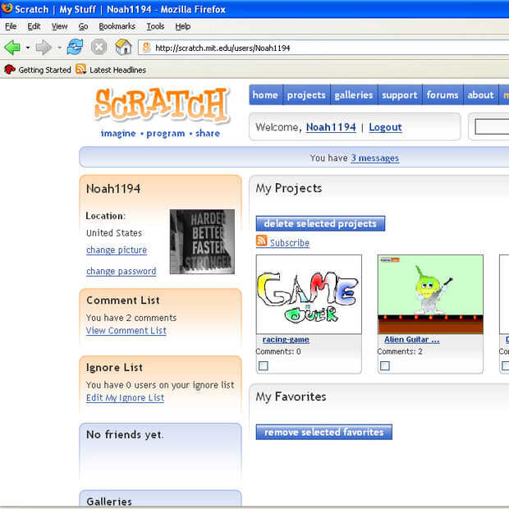This screenshot has height=509, width=509.
Task: Click the RSS Subscribe feed icon
Action: [x=262, y=241]
